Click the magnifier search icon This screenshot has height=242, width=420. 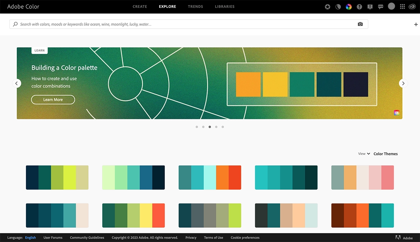[15, 24]
